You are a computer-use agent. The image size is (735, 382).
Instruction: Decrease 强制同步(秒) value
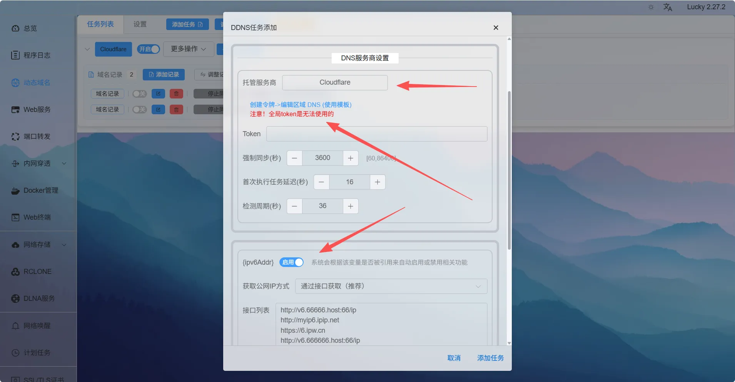[294, 158]
